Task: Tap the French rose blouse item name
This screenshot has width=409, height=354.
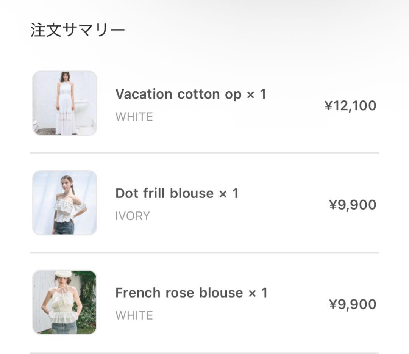Action: 179,293
